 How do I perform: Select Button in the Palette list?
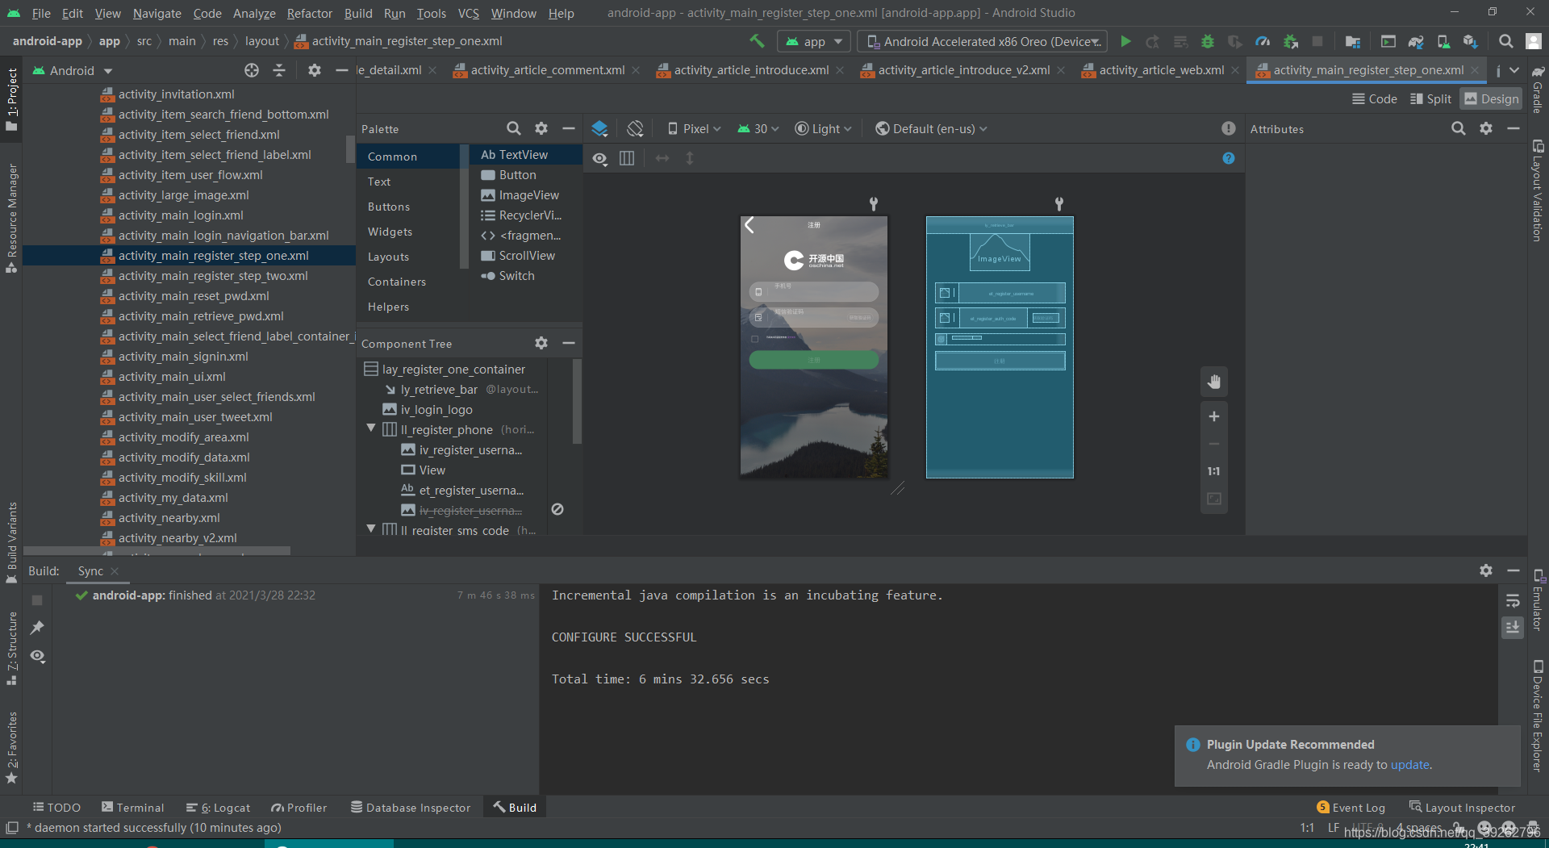(517, 174)
